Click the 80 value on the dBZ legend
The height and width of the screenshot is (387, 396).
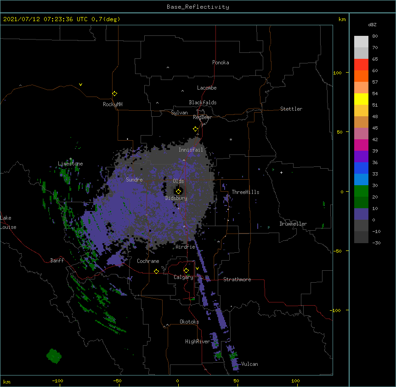click(375, 36)
